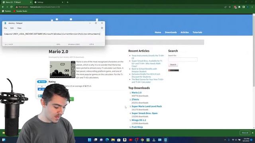255x143 pixels.
Task: Close the Mario 2.0 tab
Action: coord(31,2)
